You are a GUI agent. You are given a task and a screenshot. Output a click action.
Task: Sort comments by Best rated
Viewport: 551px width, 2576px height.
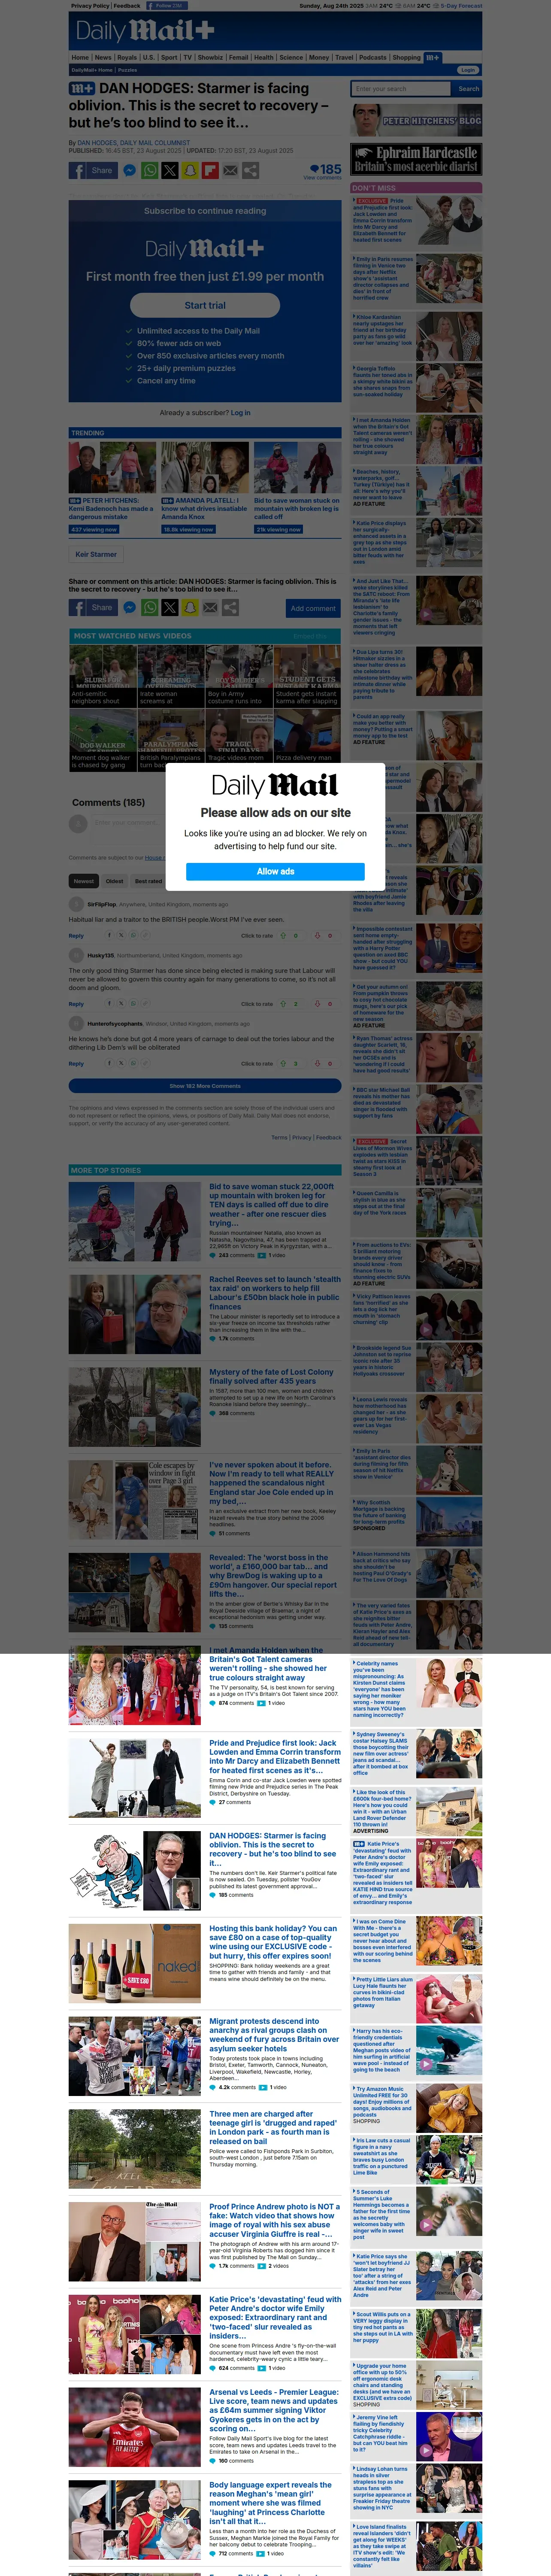tap(148, 881)
